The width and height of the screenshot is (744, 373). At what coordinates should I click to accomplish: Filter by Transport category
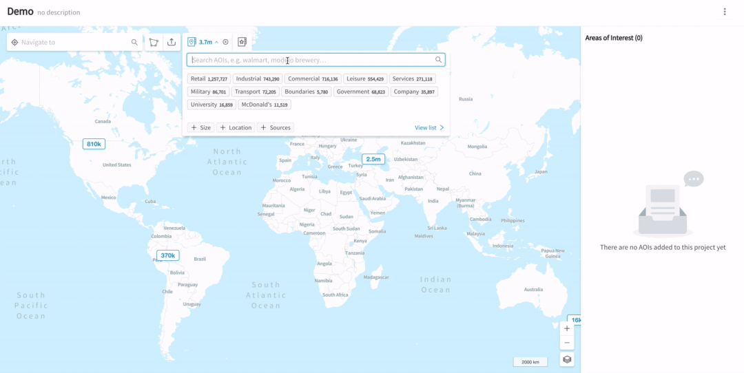[x=256, y=92]
